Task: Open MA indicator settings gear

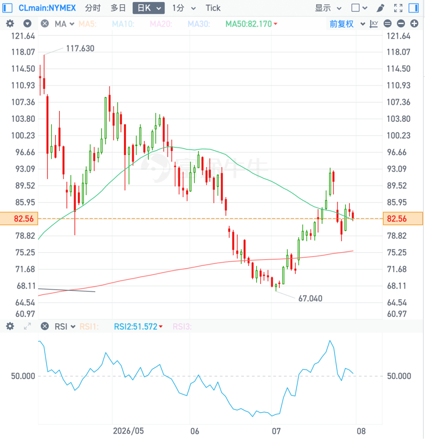Action: click(x=10, y=24)
